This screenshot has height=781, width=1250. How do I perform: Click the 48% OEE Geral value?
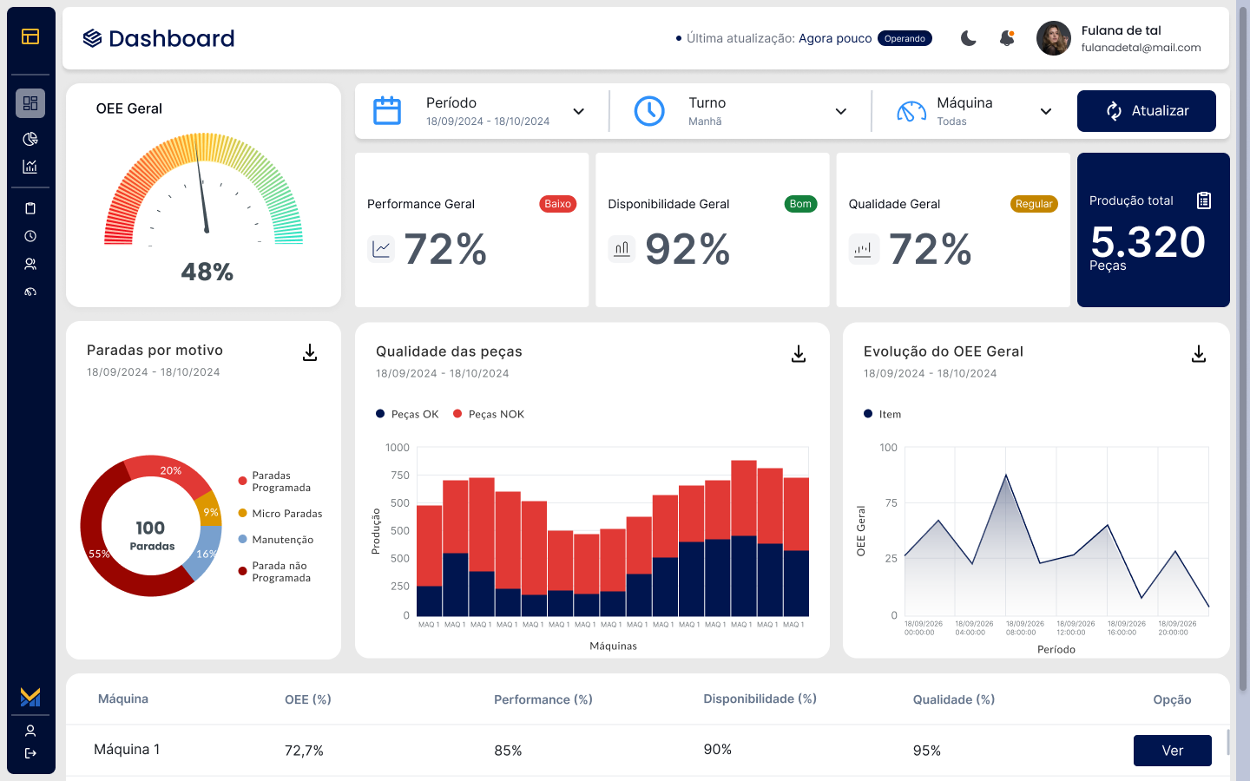click(x=207, y=272)
